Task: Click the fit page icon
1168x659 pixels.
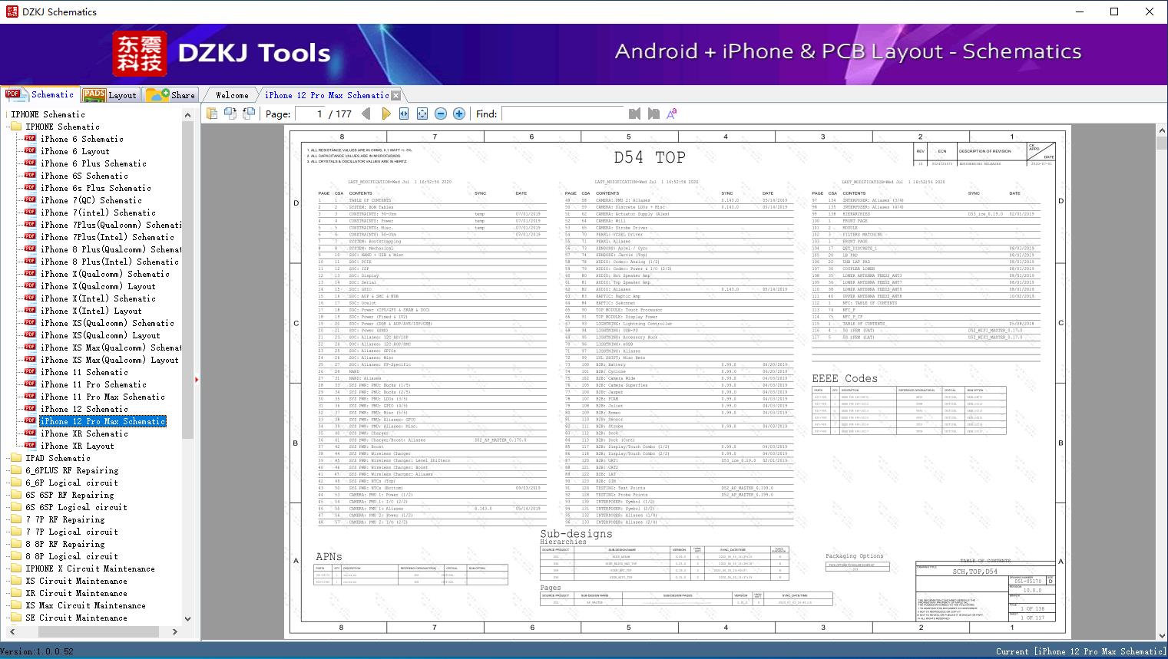Action: click(x=422, y=114)
